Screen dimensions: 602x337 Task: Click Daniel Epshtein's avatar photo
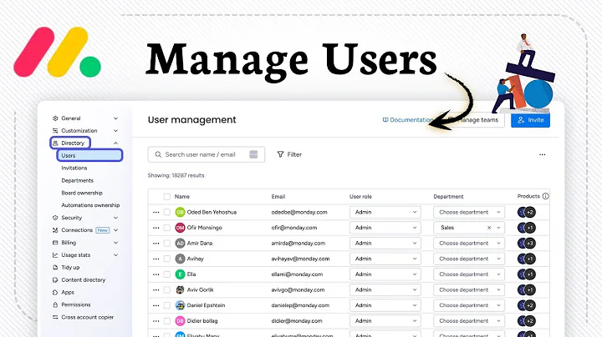[180, 305]
